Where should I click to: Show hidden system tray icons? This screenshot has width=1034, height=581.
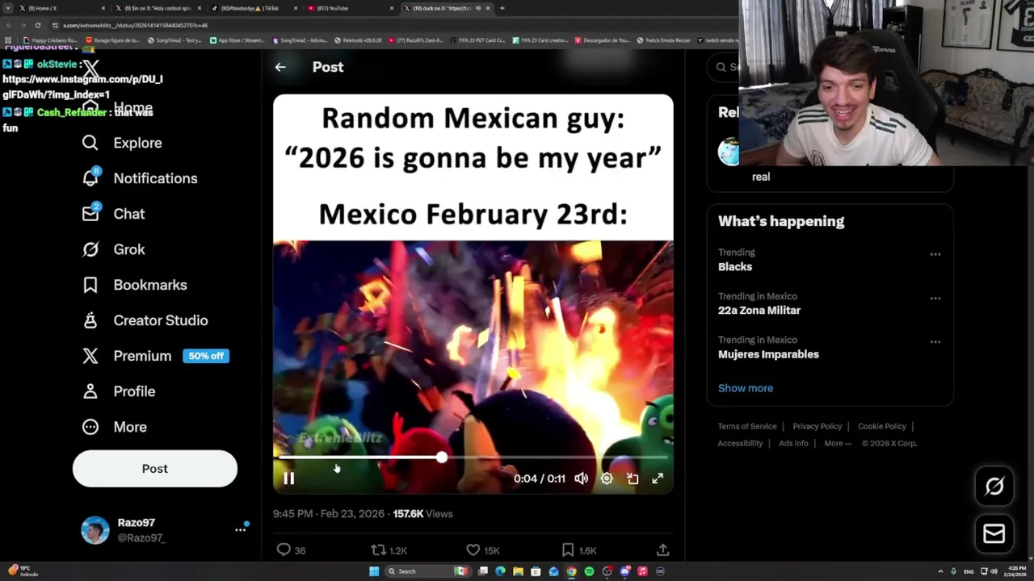(940, 571)
